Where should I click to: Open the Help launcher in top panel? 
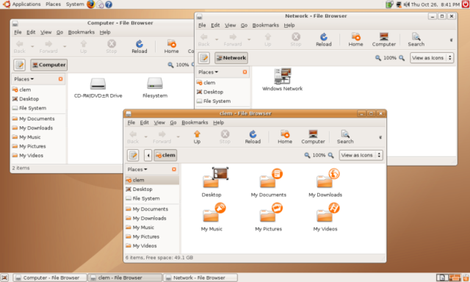tap(109, 4)
